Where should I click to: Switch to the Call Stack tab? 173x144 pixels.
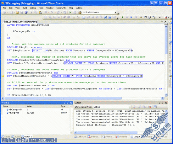coord(81,137)
